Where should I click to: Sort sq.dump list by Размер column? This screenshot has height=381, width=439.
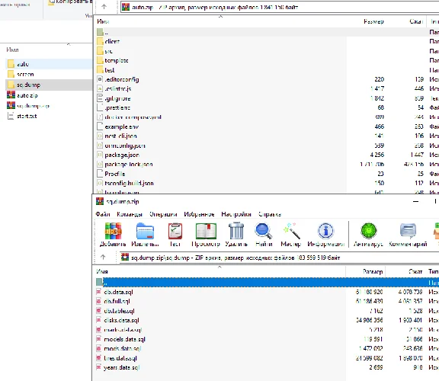tap(373, 271)
